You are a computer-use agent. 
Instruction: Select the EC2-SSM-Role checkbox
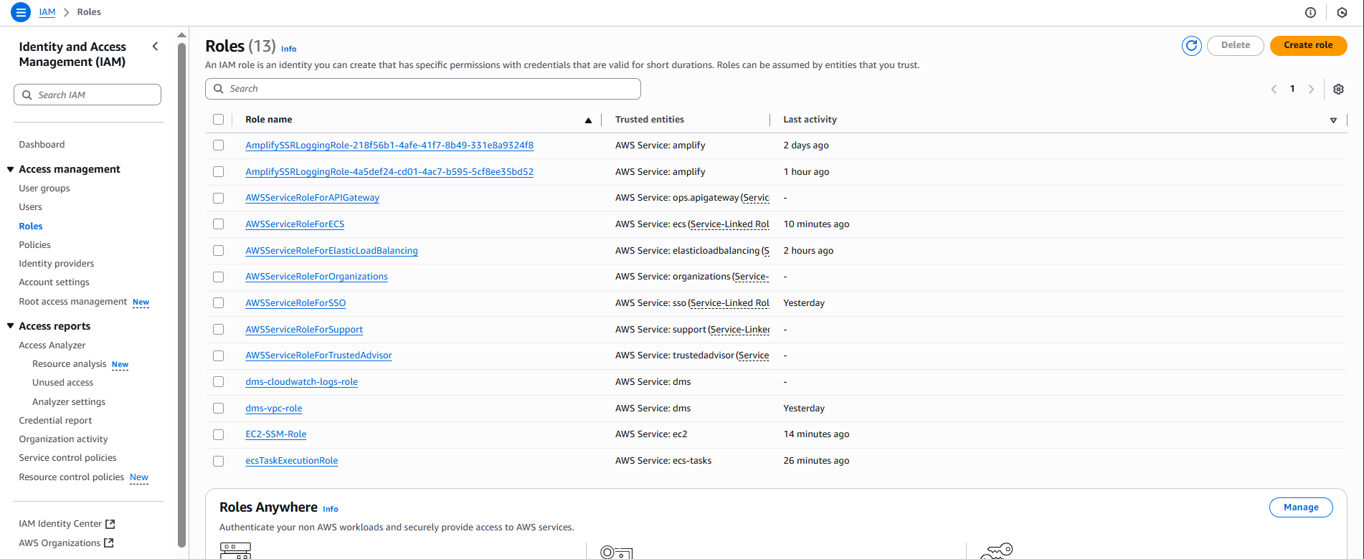point(219,434)
